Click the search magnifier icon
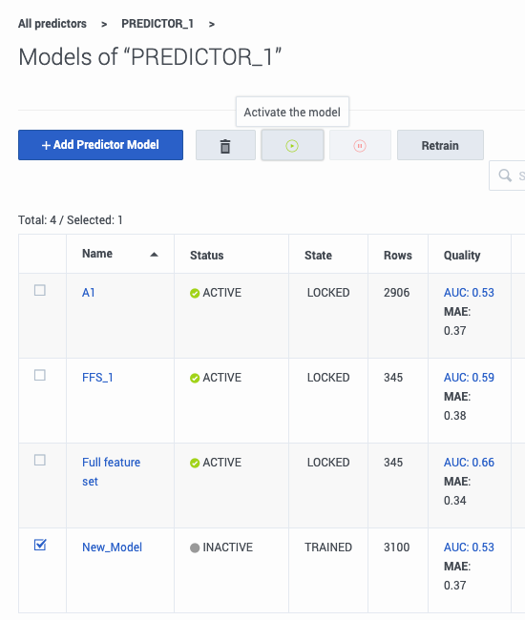Image resolution: width=525 pixels, height=620 pixels. point(505,176)
